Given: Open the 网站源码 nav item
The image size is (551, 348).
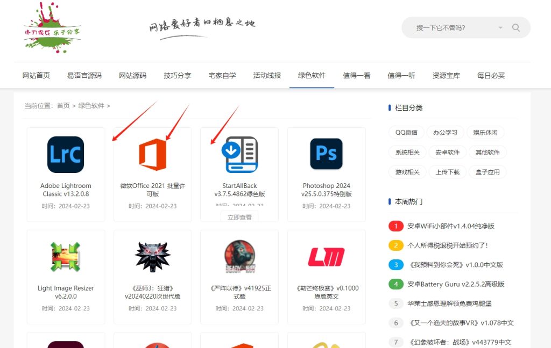Looking at the screenshot, I should (132, 75).
